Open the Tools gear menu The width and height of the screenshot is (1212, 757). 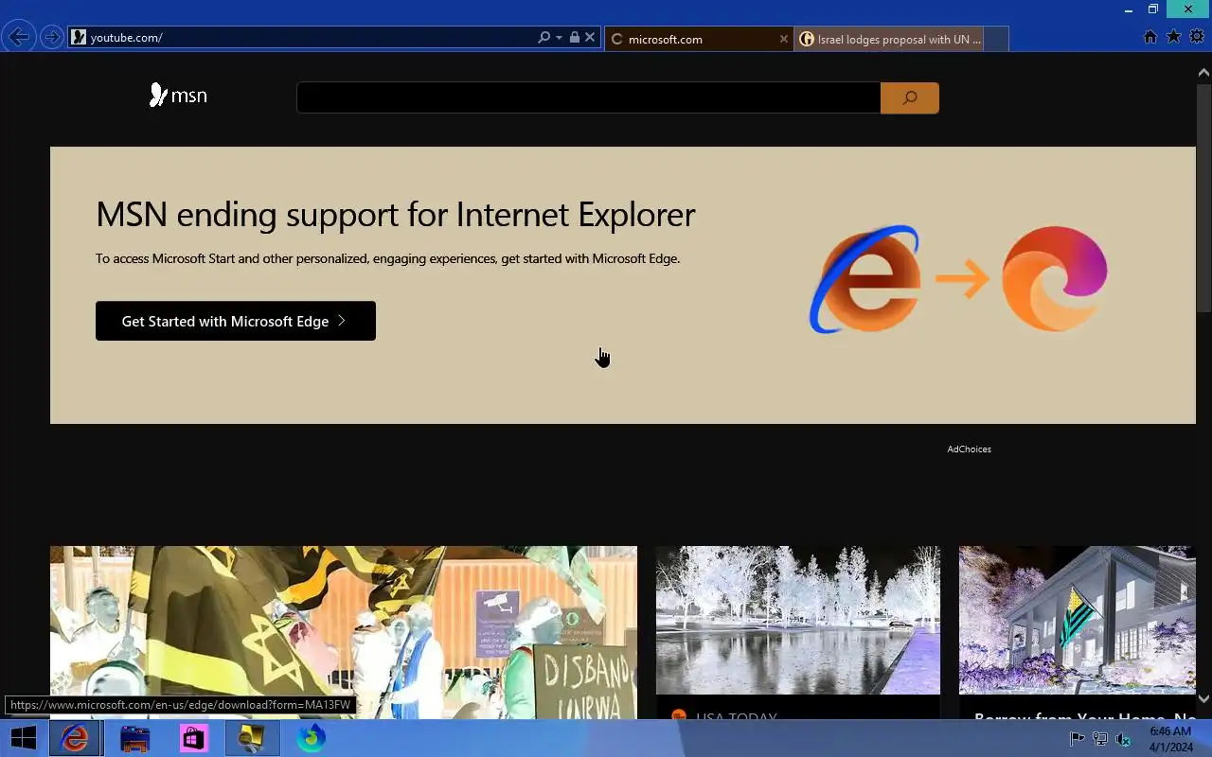[x=1197, y=37]
